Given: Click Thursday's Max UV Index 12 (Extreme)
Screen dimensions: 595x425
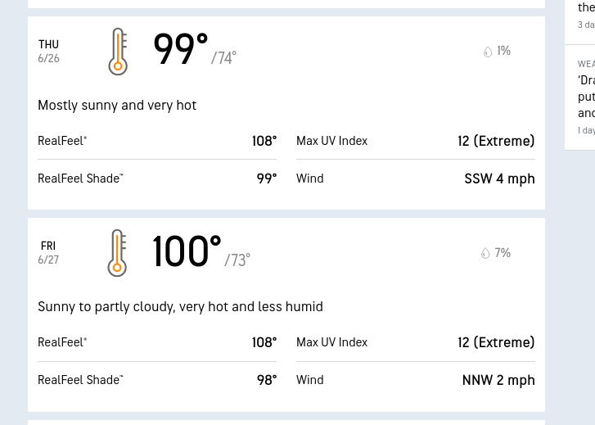Looking at the screenshot, I should (496, 141).
